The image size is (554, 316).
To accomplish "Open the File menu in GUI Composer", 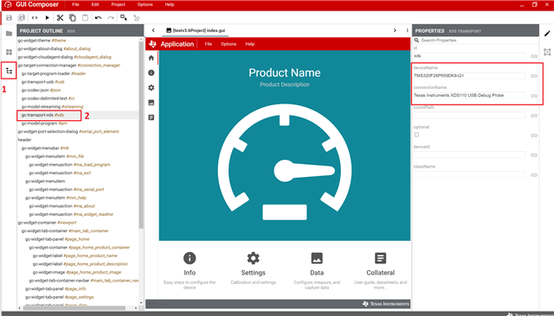I will (x=75, y=4).
